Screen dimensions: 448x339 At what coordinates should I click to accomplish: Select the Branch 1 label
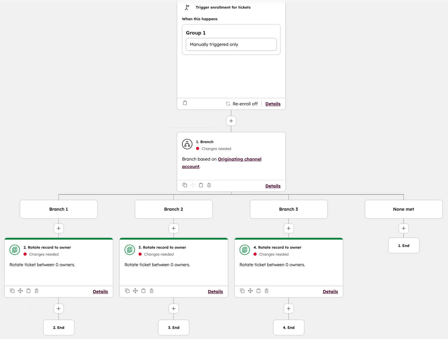tap(59, 209)
